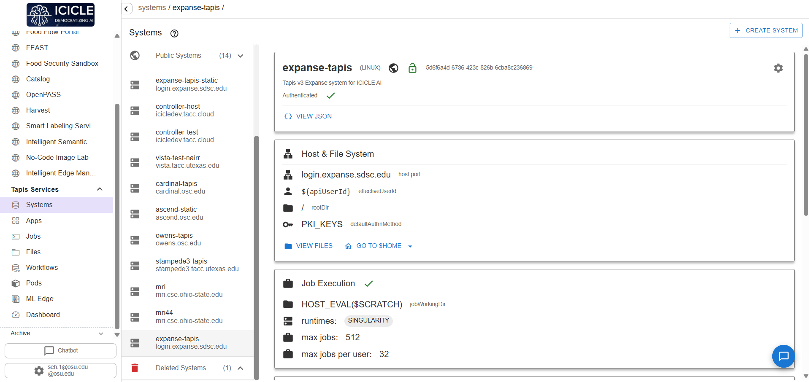Click GO TO $HOME button
Image resolution: width=809 pixels, height=382 pixels.
(x=373, y=246)
